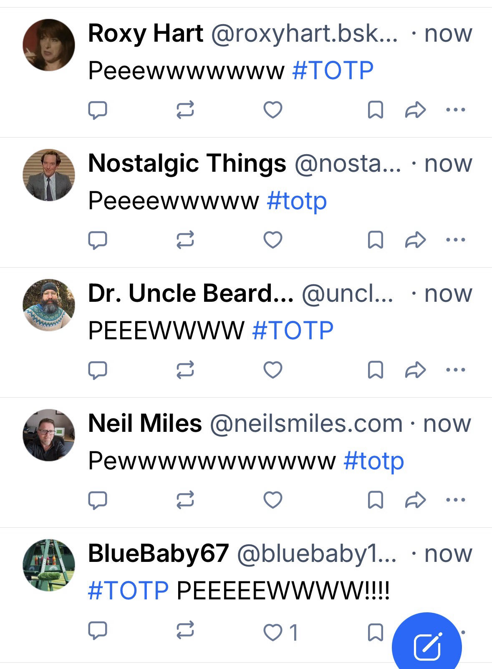Like BlueBaby67's post with 1 like
The width and height of the screenshot is (492, 669).
[x=273, y=632]
